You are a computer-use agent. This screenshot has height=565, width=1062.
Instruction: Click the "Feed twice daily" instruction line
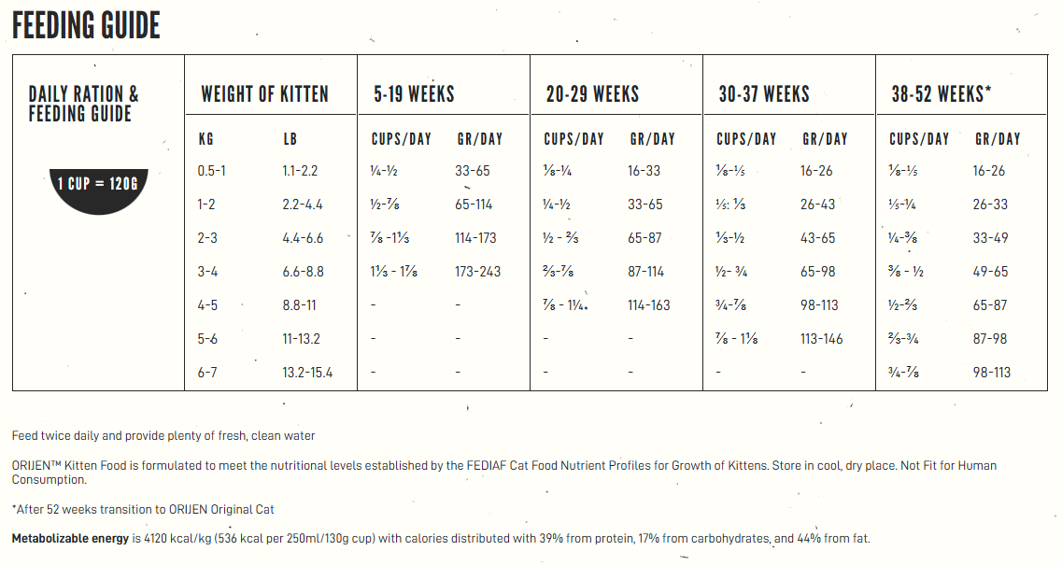coord(163,435)
